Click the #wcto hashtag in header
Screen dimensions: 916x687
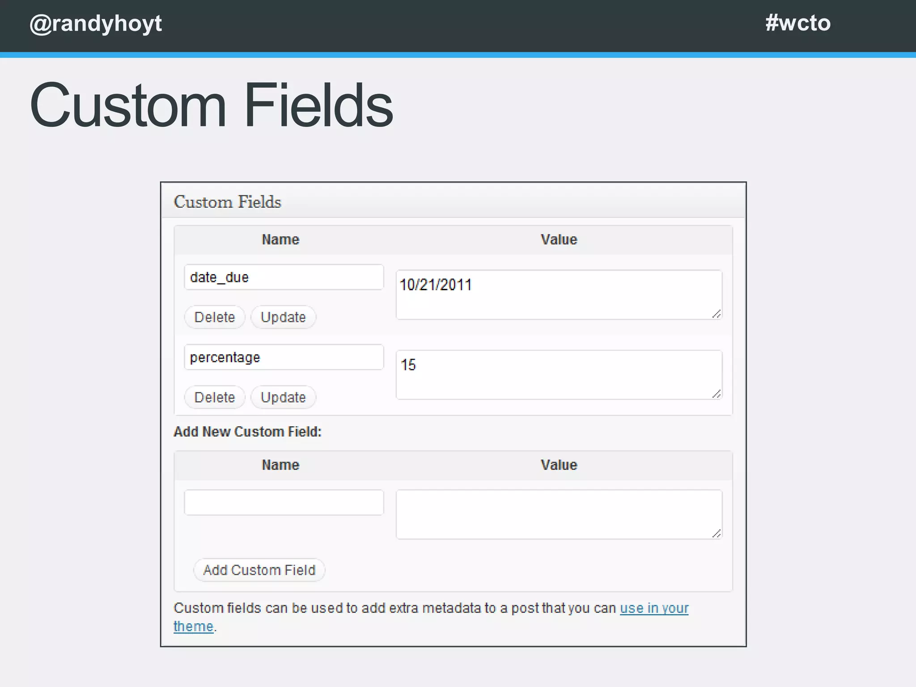pos(797,23)
